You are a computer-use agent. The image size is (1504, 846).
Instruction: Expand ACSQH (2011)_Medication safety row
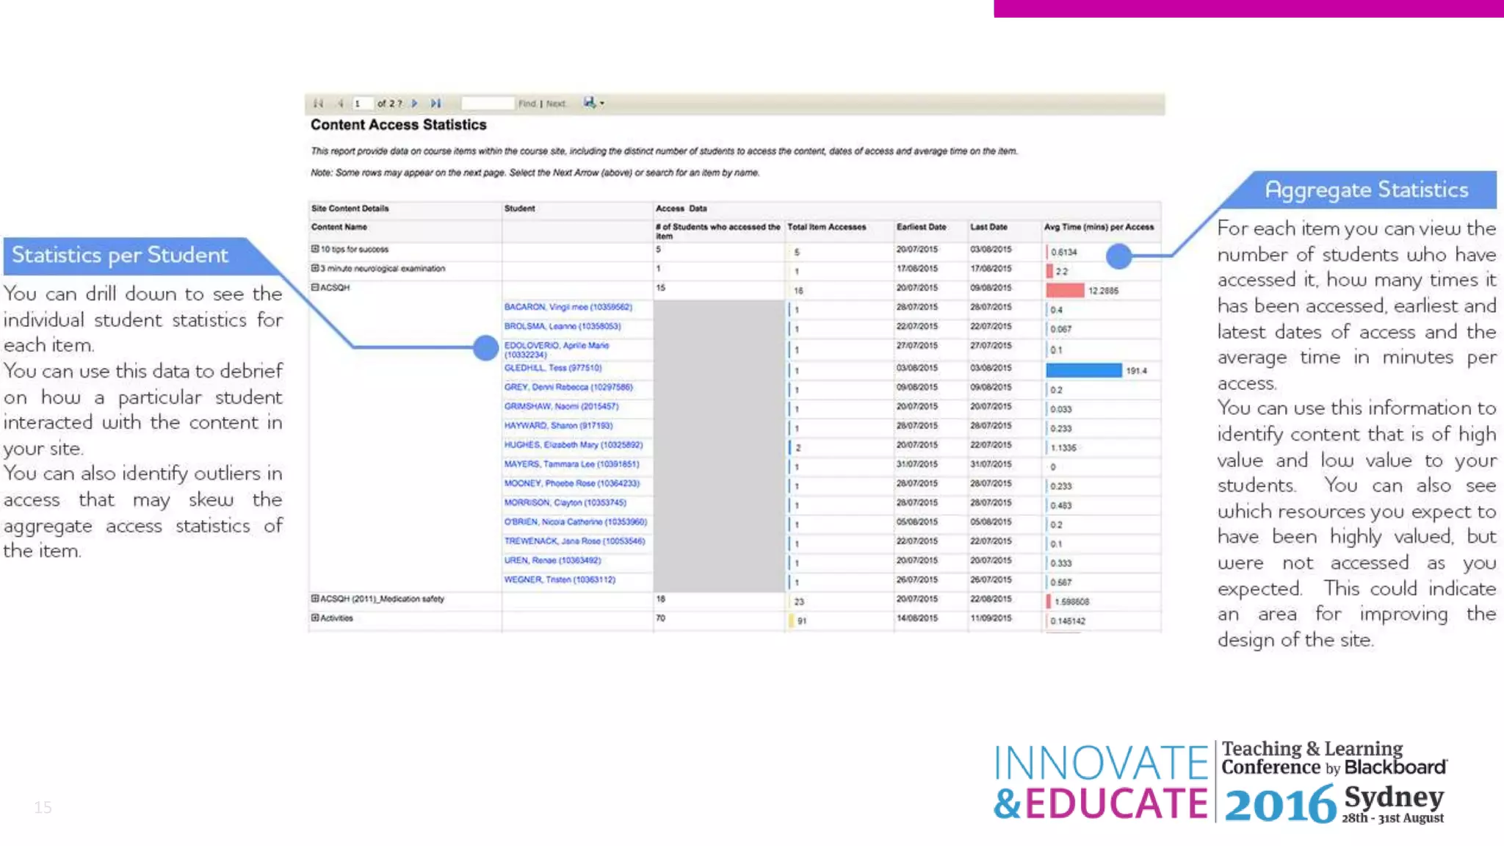[x=315, y=599]
